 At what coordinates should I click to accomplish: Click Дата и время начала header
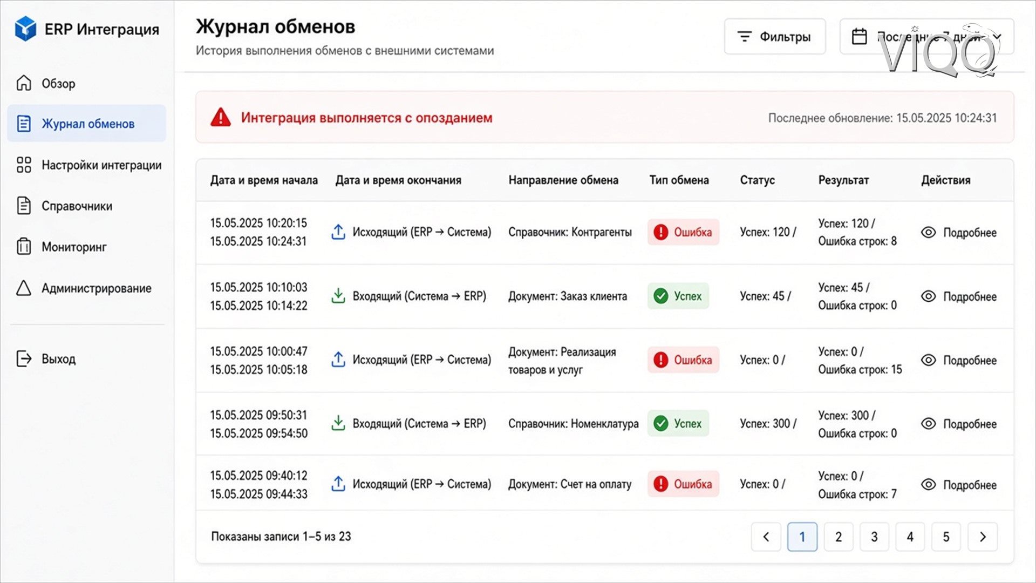[264, 180]
